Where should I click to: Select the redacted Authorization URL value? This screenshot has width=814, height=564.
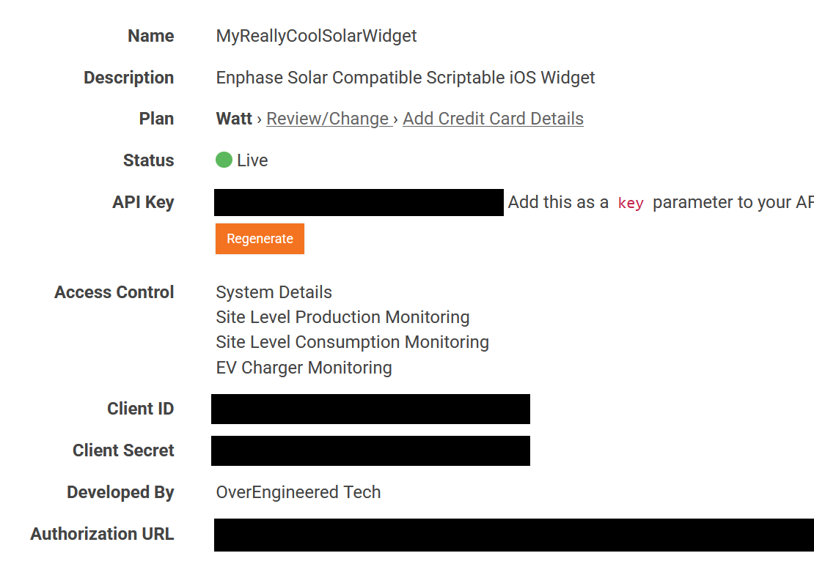(514, 535)
